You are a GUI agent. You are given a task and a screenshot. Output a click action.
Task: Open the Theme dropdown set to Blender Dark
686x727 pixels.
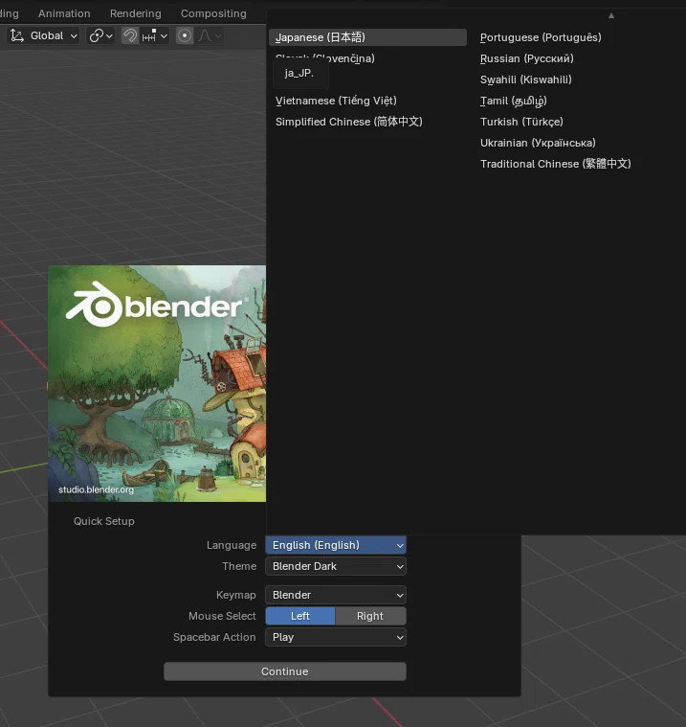pyautogui.click(x=336, y=567)
